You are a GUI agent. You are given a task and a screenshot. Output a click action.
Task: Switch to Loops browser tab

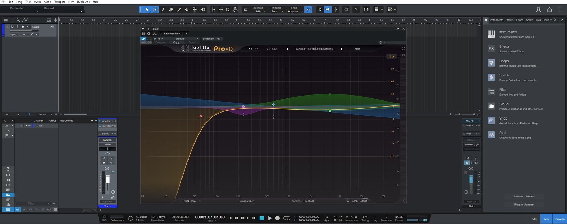520,20
